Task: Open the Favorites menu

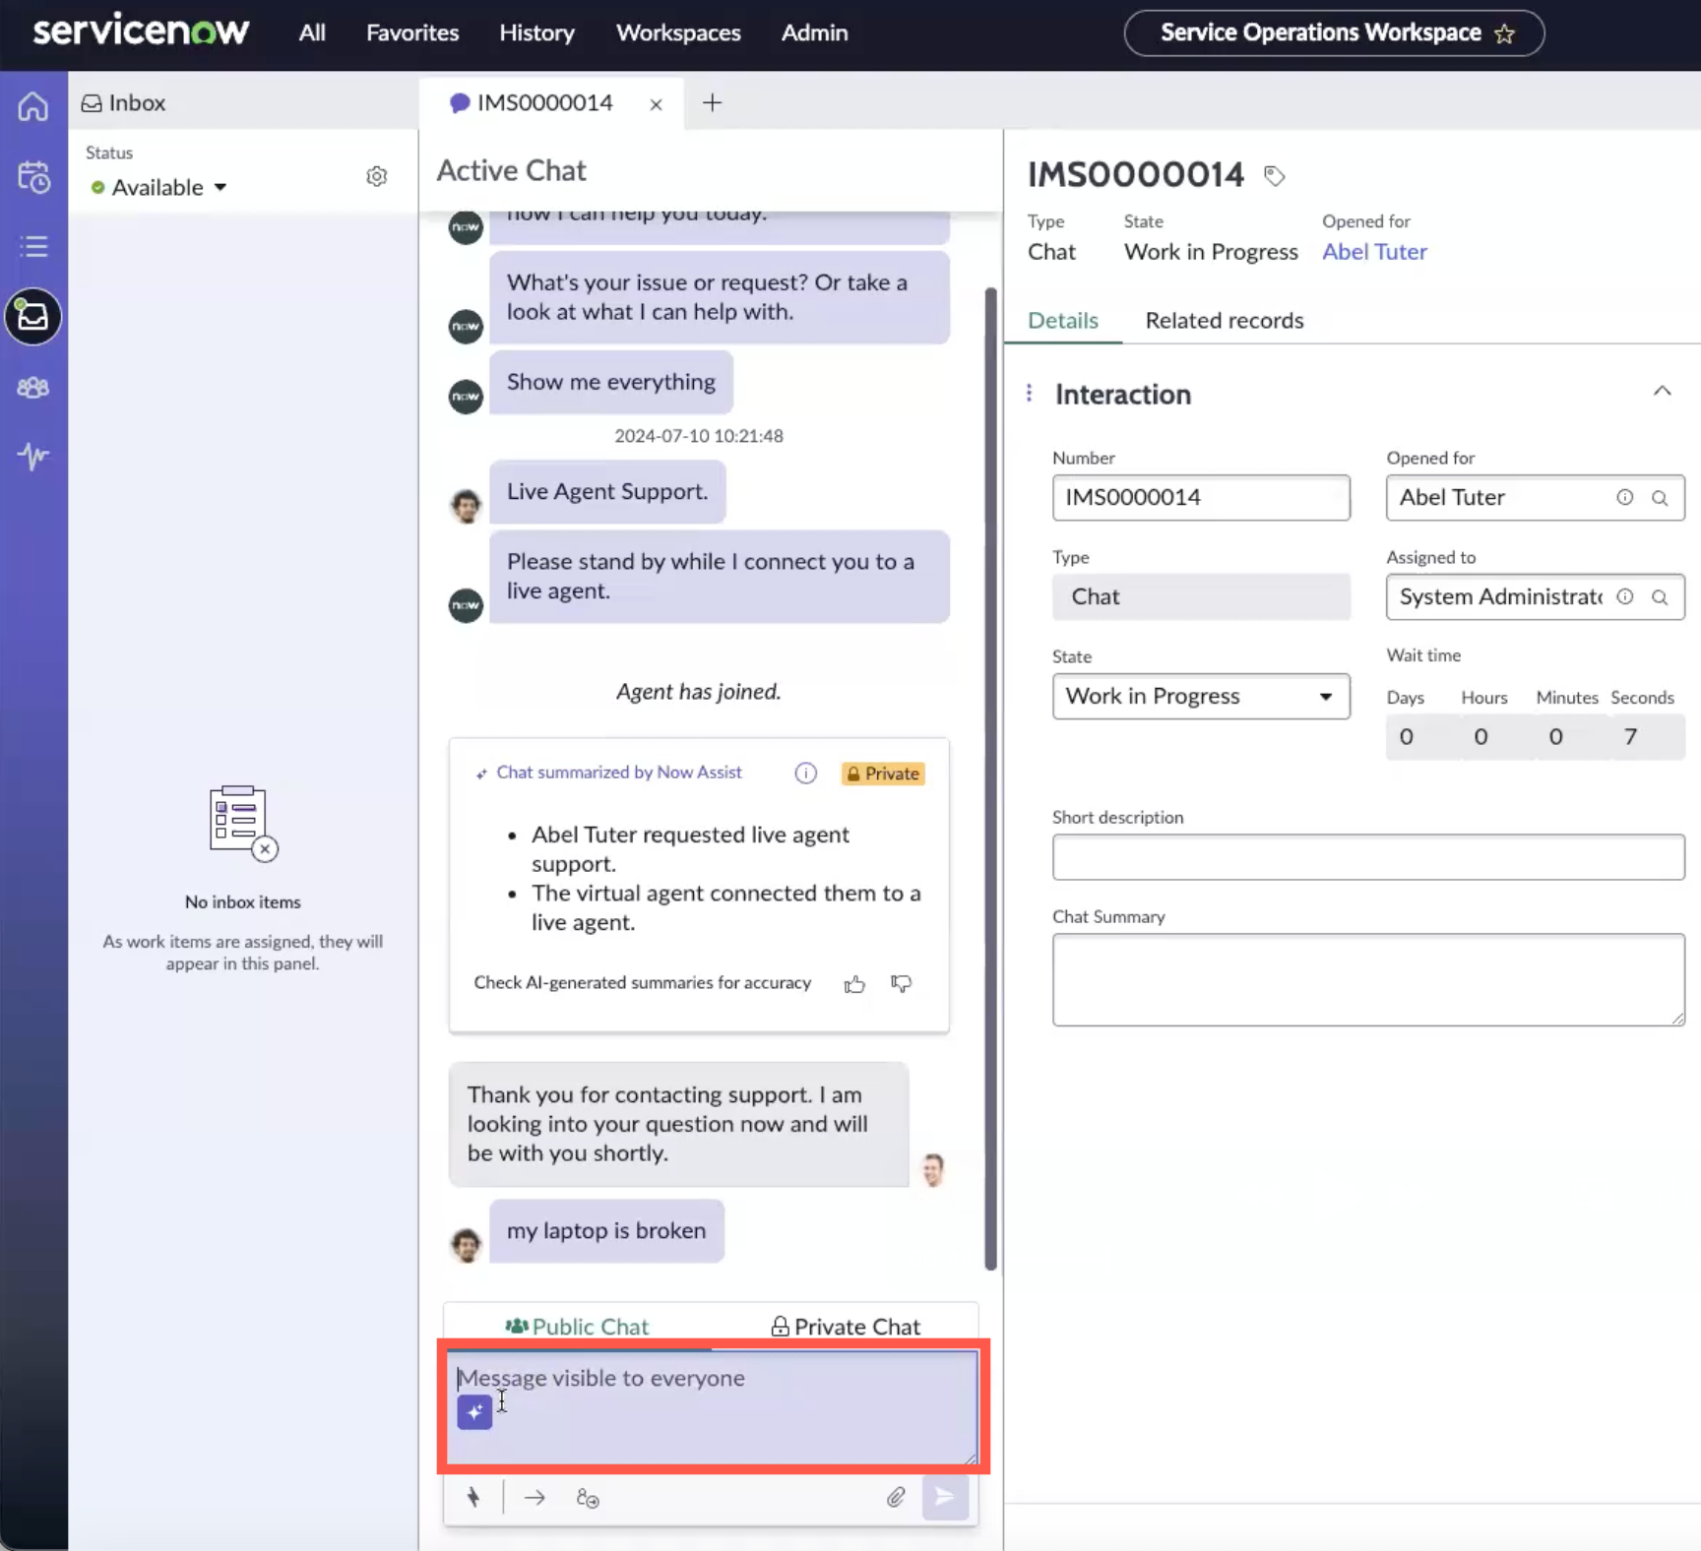Action: click(412, 33)
